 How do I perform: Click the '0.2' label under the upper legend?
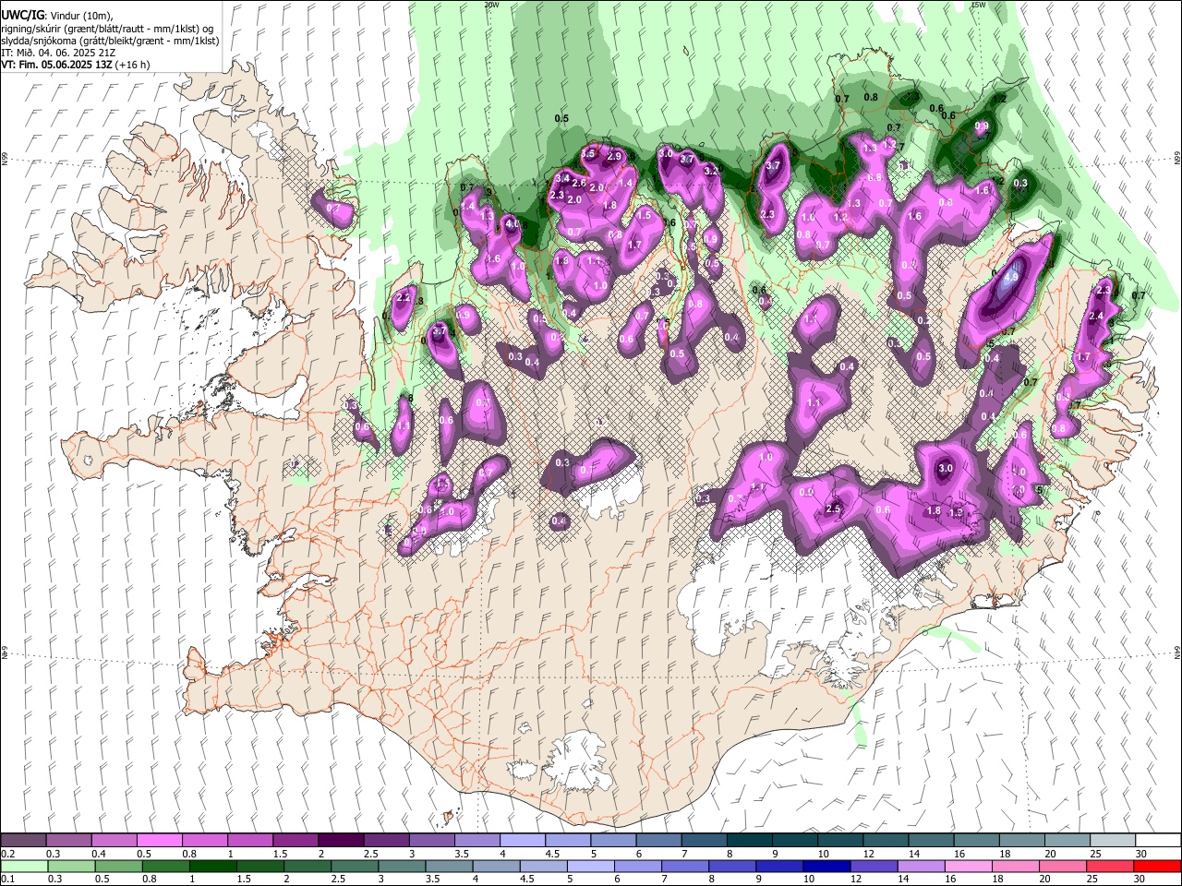tap(8, 854)
